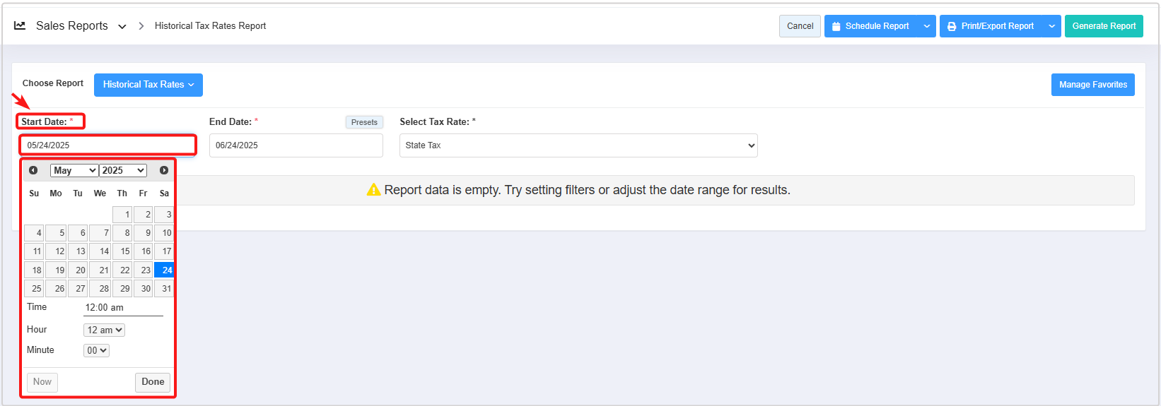Click the Manage Favorites button
Viewport: 1161px width, 406px height.
click(x=1092, y=85)
